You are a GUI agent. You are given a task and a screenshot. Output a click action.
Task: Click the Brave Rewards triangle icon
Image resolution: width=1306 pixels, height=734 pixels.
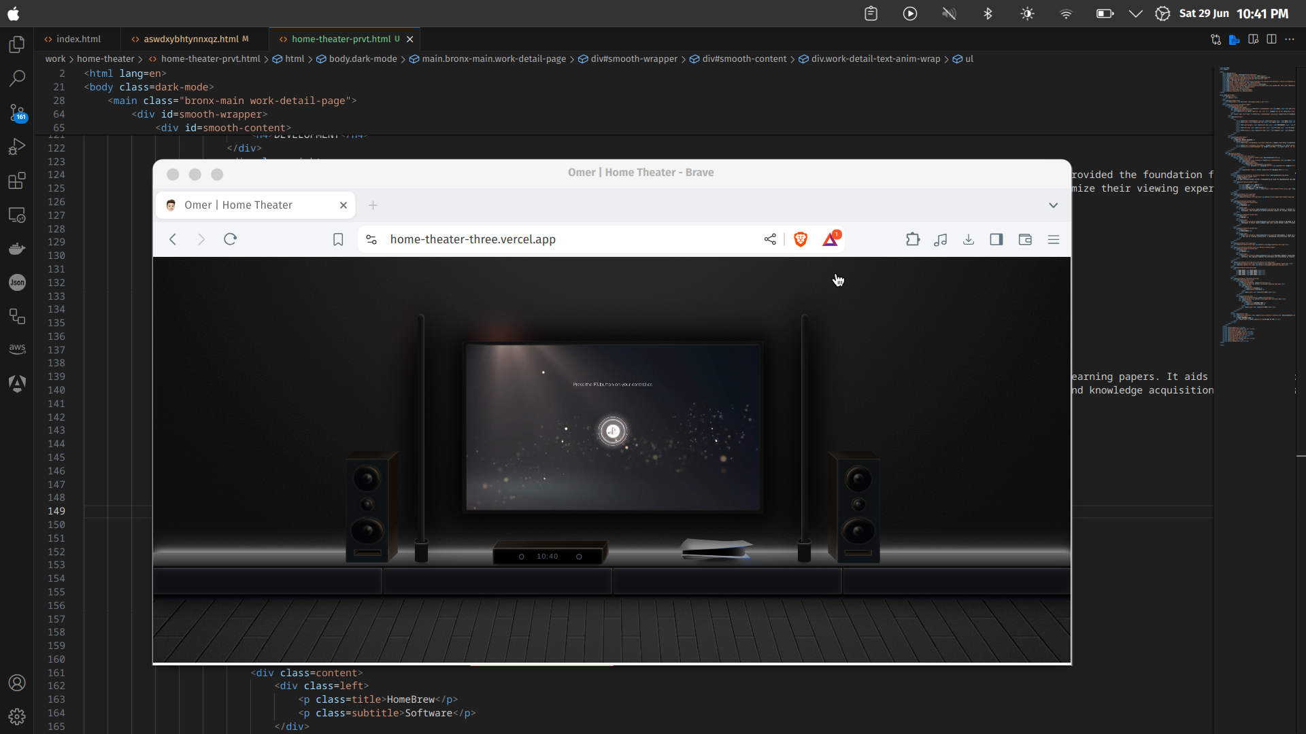point(831,239)
